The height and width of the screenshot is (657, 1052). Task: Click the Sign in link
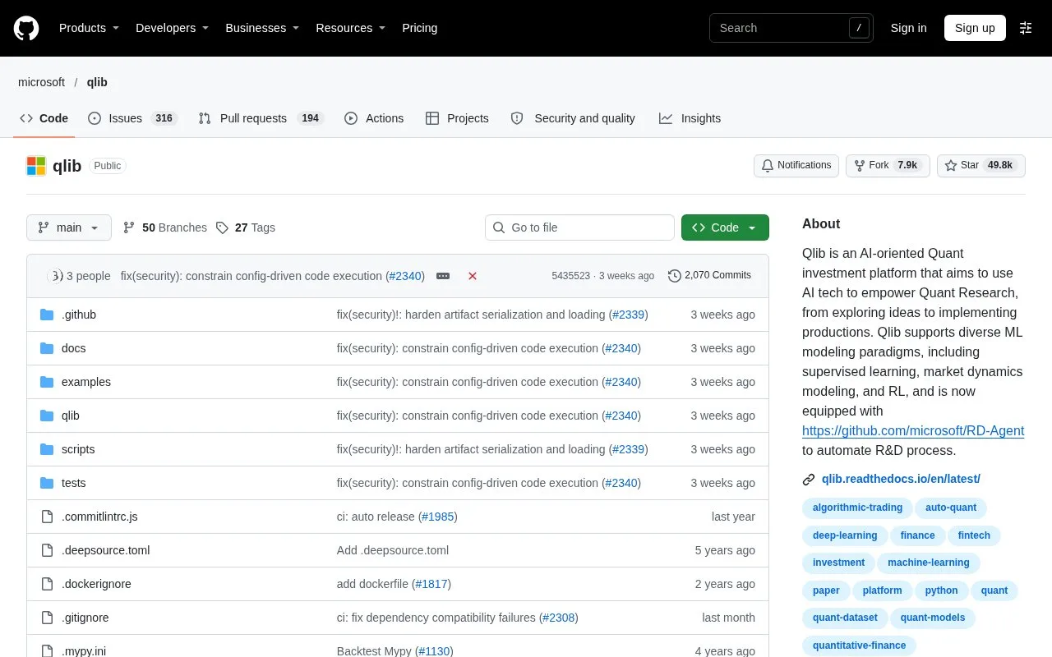pos(908,28)
